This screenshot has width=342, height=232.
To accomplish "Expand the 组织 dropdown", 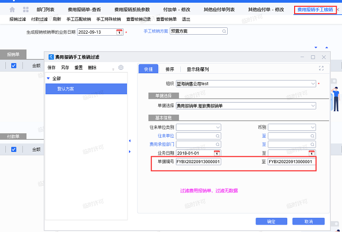I will pos(313,84).
